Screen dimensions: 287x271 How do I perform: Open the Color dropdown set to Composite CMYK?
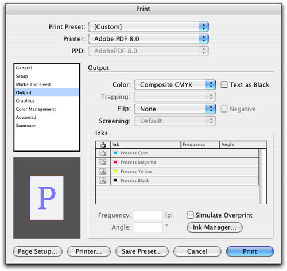tap(175, 85)
